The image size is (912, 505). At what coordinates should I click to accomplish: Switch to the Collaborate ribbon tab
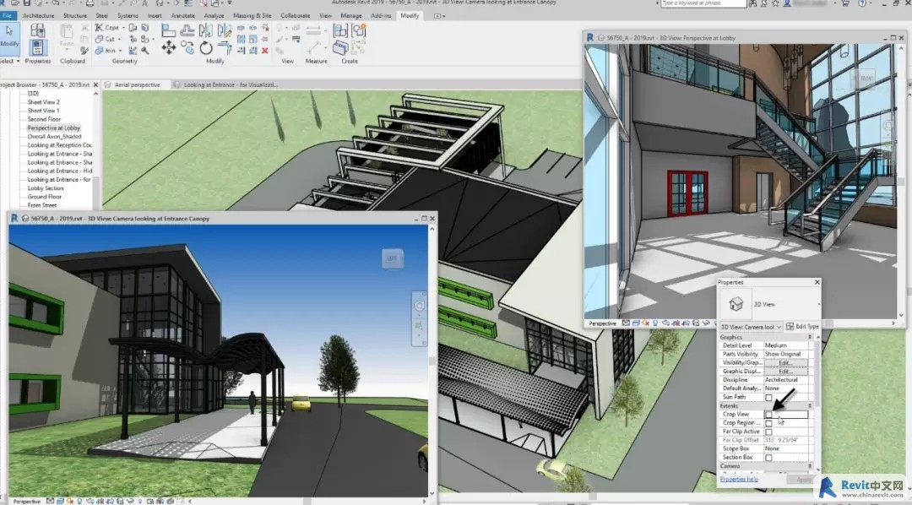[295, 16]
